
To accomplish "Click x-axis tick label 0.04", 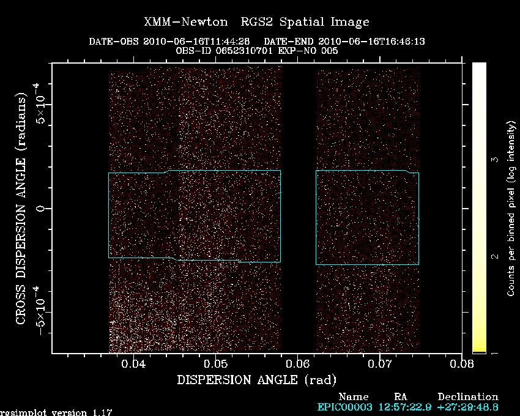I will (133, 364).
